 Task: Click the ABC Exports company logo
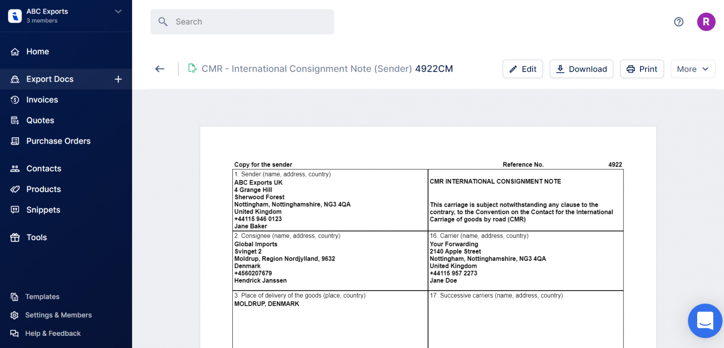pos(15,16)
